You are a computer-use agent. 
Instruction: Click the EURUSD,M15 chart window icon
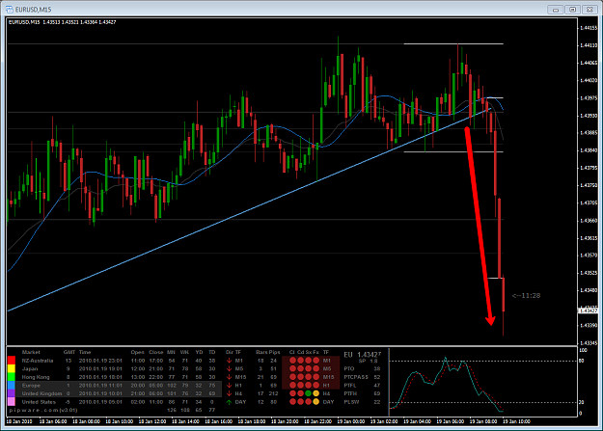pos(10,10)
